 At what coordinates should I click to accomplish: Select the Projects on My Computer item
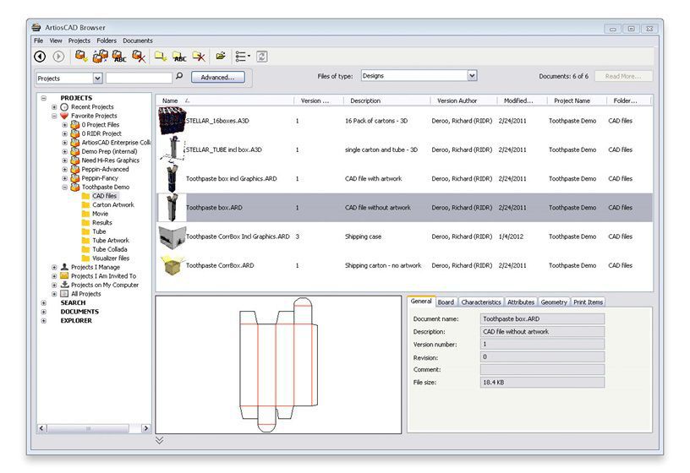(104, 285)
